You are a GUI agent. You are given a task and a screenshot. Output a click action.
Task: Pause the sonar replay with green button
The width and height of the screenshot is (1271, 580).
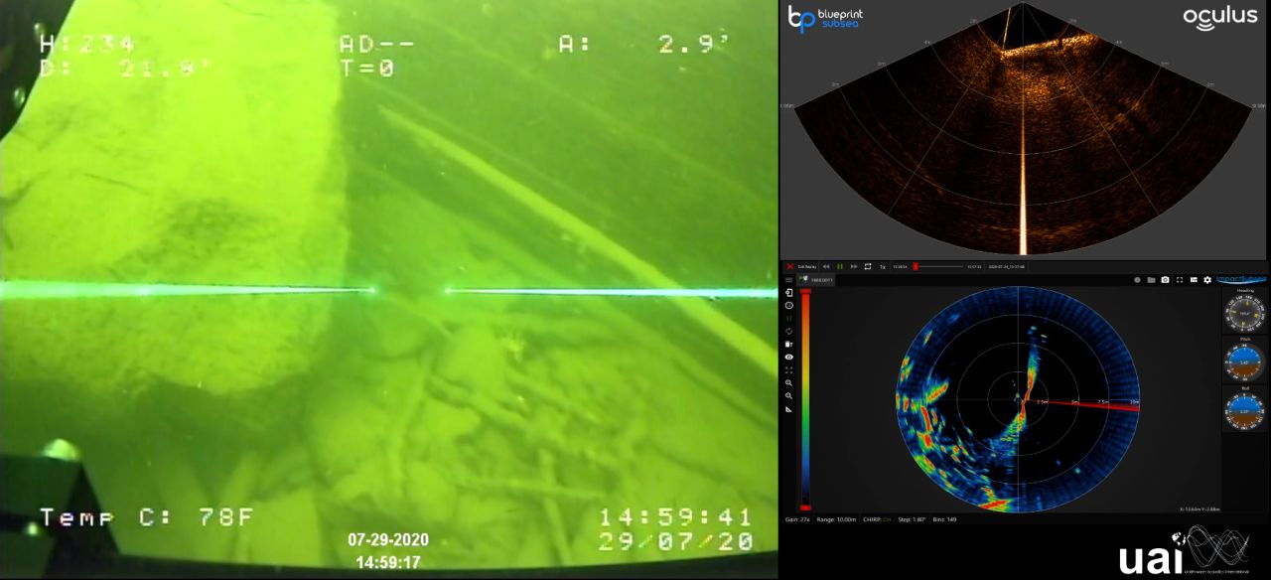(840, 266)
